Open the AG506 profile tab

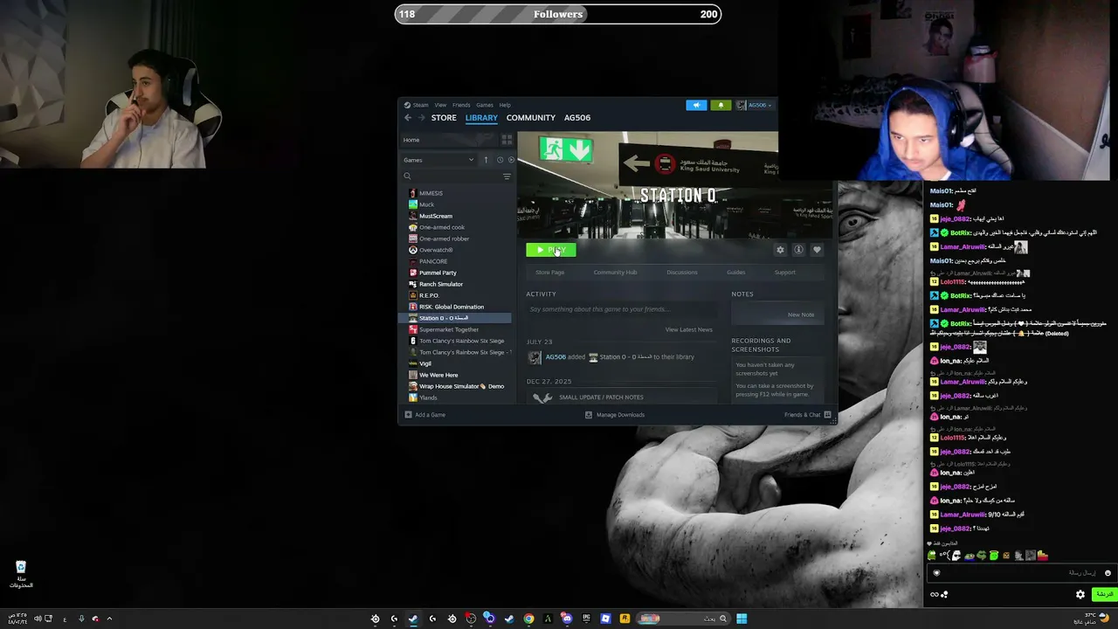[x=577, y=118]
